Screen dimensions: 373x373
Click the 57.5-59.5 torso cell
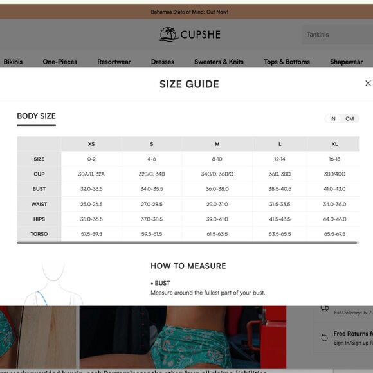coord(91,234)
